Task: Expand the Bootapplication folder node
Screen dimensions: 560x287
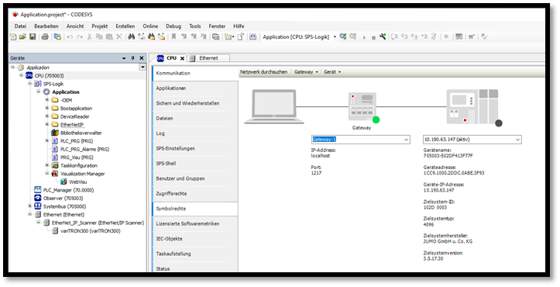Action: (46, 108)
